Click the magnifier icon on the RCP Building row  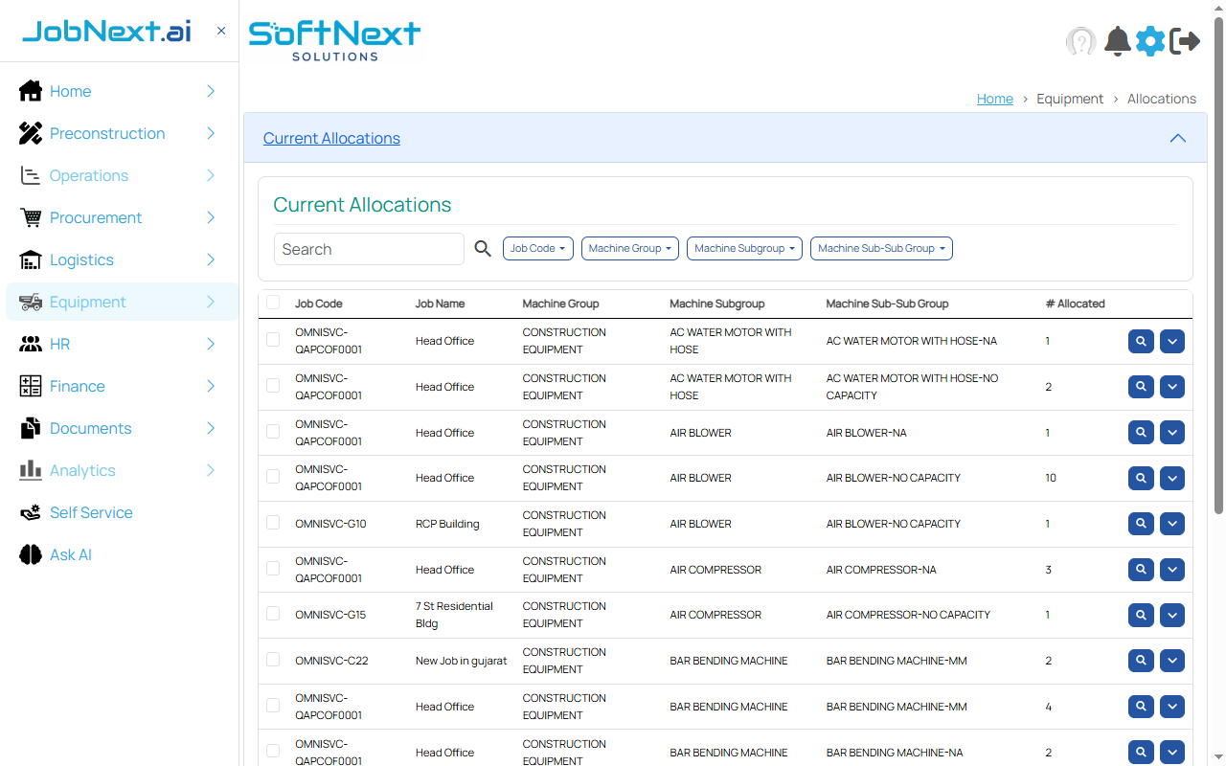pos(1141,524)
